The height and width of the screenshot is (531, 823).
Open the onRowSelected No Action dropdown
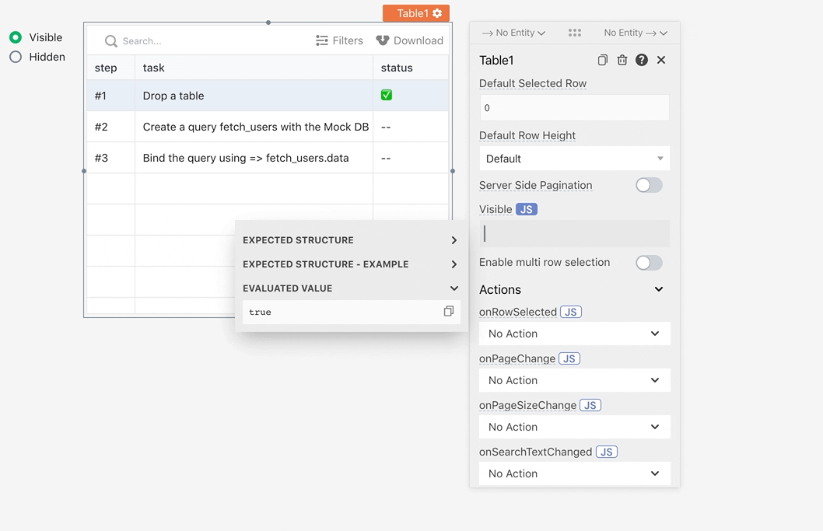click(574, 334)
